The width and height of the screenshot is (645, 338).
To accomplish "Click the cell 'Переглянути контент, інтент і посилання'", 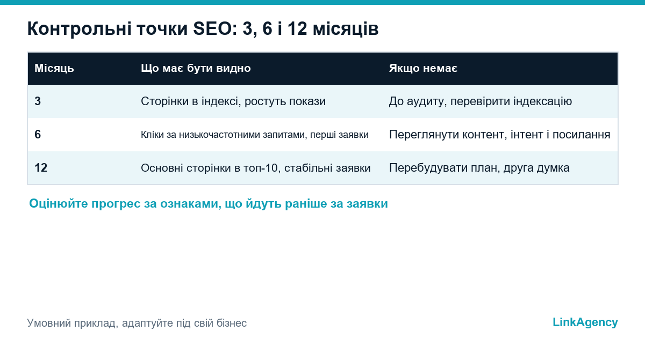I will point(500,135).
